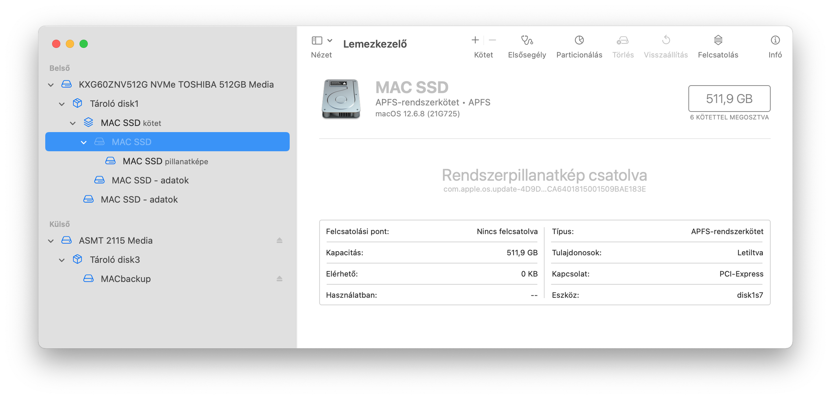Screen dimensions: 831x399
Task: Click the large MAC SSD hard disk image
Action: 341,99
